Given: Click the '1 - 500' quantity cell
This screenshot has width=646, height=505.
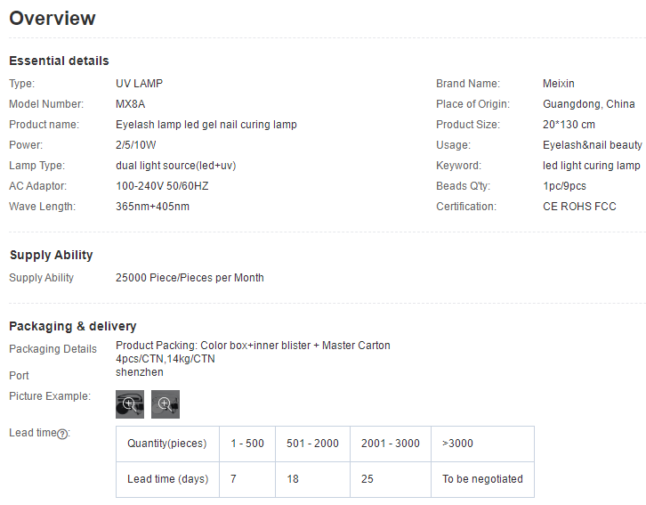Looking at the screenshot, I should coord(247,444).
